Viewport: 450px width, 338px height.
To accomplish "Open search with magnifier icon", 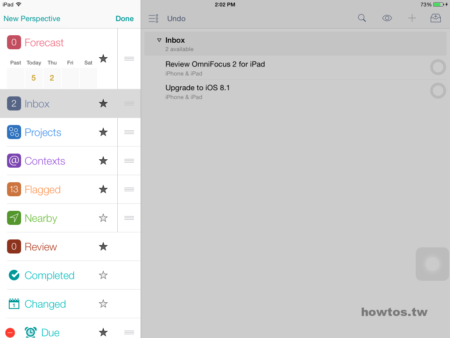I will 362,18.
